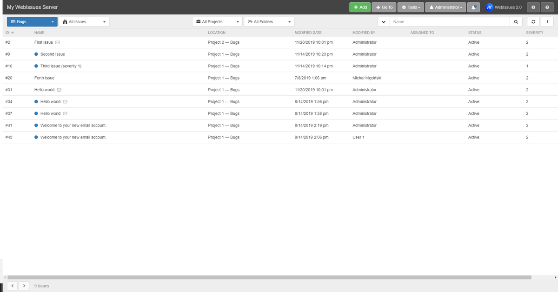
Task: Open the All Projects dropdown
Action: click(217, 21)
